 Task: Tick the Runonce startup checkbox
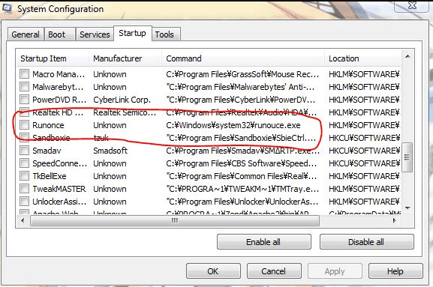24,125
